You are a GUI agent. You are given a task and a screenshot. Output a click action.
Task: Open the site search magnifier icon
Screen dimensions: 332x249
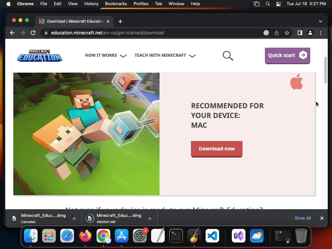point(228,56)
